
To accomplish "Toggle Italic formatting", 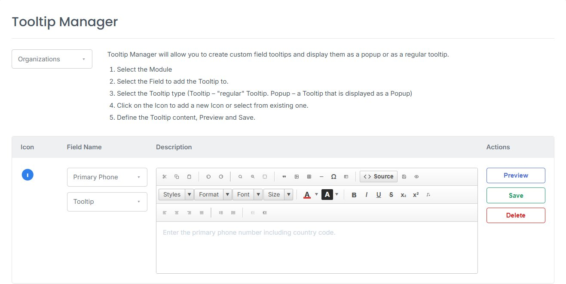I will 367,195.
